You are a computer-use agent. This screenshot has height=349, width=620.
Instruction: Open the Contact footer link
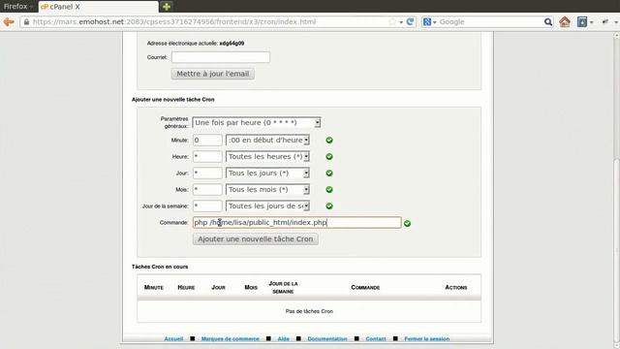376,338
